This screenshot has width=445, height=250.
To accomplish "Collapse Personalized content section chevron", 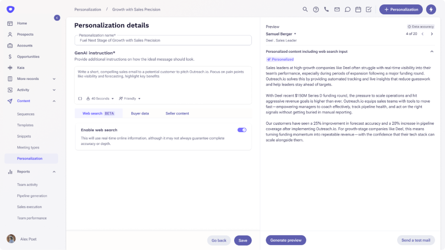I will pos(432,52).
